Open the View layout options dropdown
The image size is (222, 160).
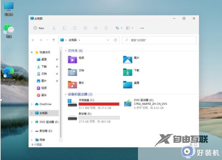pyautogui.click(x=130, y=28)
